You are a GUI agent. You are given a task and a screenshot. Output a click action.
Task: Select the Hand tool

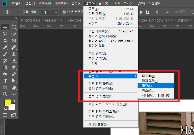click(x=14, y=87)
